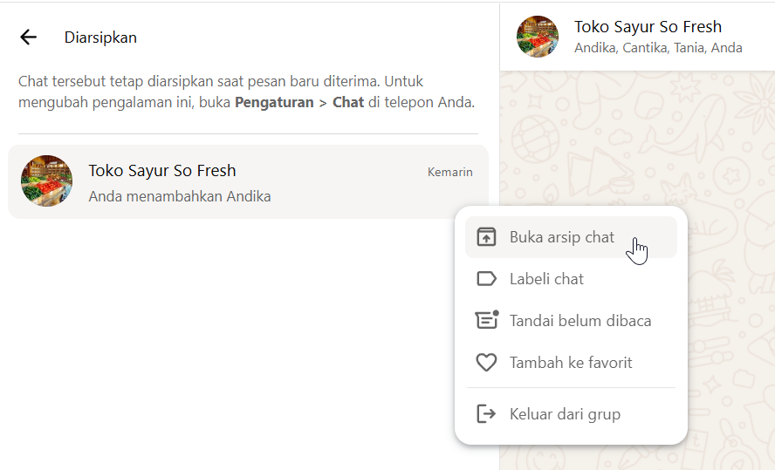
Task: Click the mark-unread icon in the menu
Action: click(486, 320)
